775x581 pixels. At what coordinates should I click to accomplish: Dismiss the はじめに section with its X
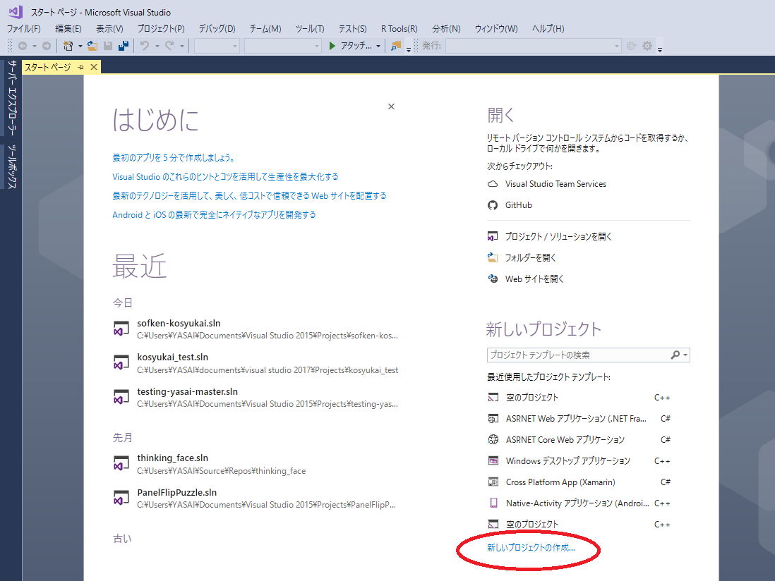(392, 106)
